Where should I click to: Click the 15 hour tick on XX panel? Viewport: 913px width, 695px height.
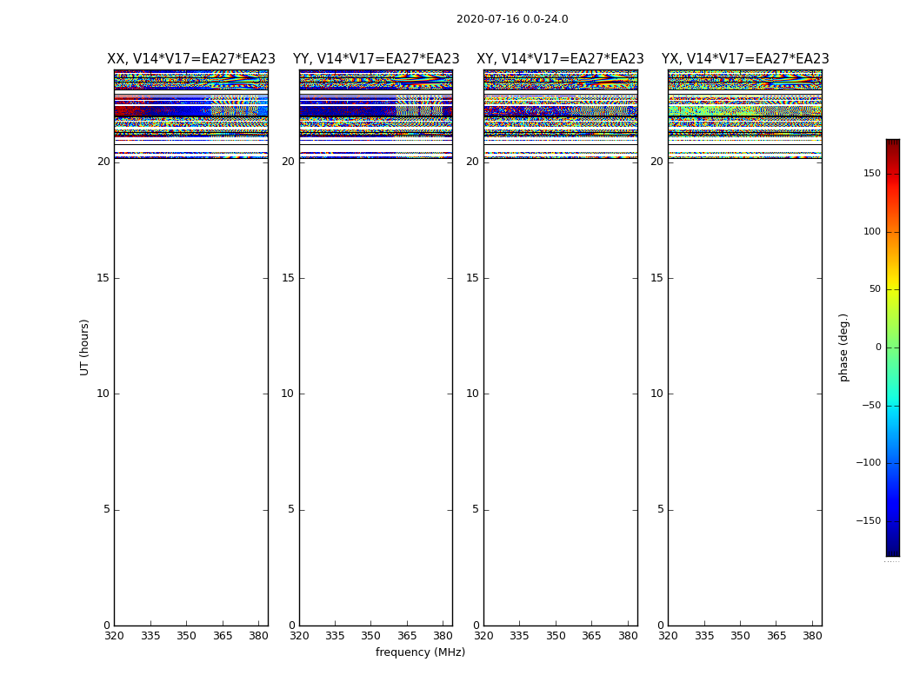tap(103, 278)
